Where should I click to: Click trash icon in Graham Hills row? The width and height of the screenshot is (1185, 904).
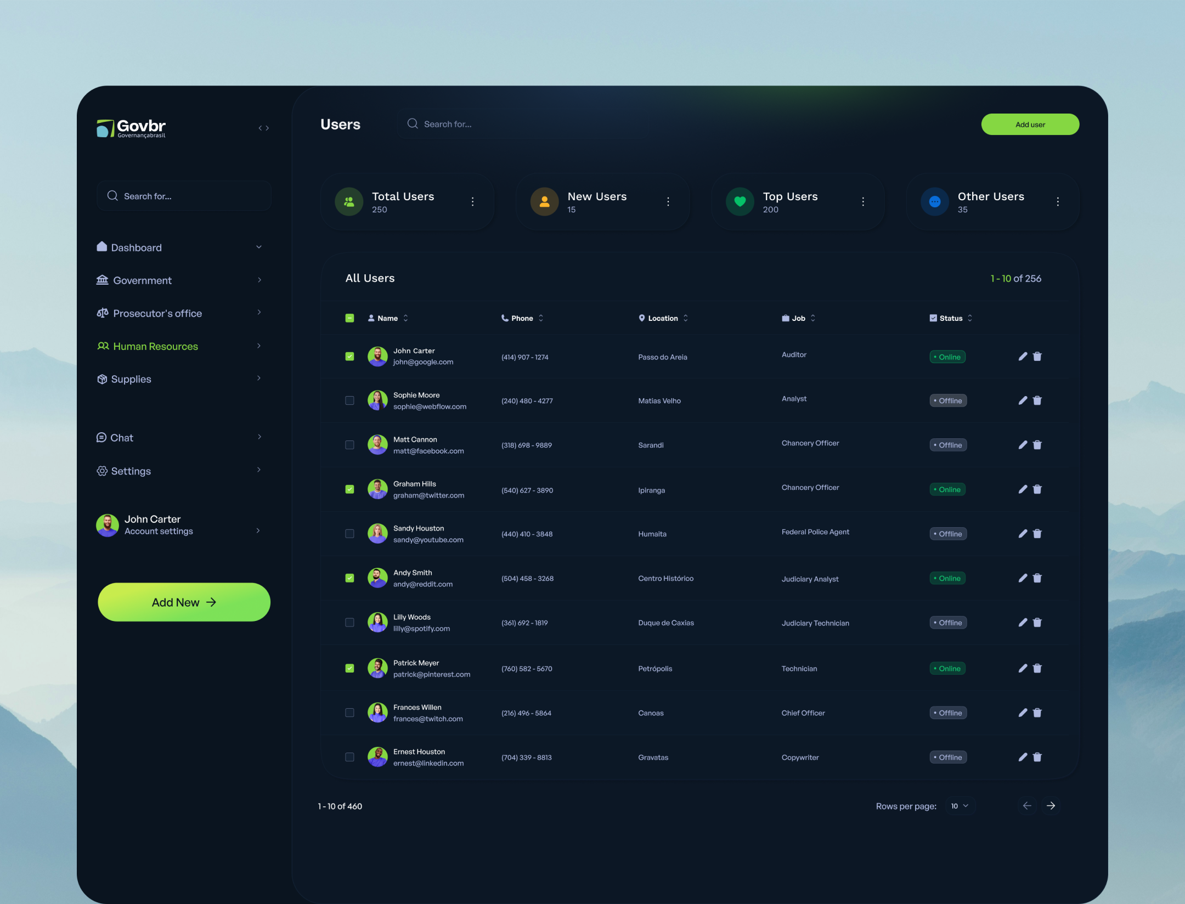1037,489
